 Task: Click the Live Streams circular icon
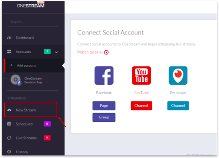[x=9, y=138]
